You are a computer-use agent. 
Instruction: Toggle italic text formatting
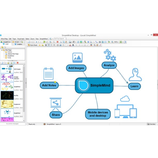[x=51, y=45]
